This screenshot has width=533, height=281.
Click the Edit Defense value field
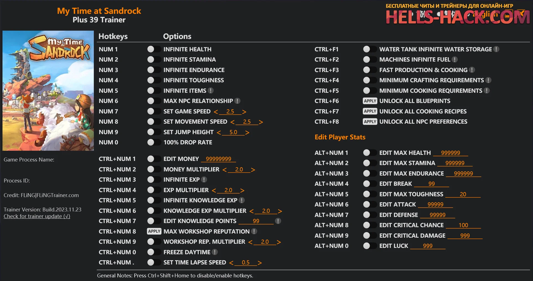(438, 215)
